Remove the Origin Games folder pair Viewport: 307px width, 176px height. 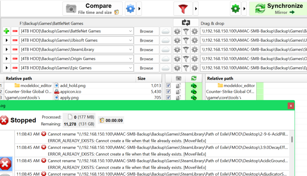[x=15, y=59]
